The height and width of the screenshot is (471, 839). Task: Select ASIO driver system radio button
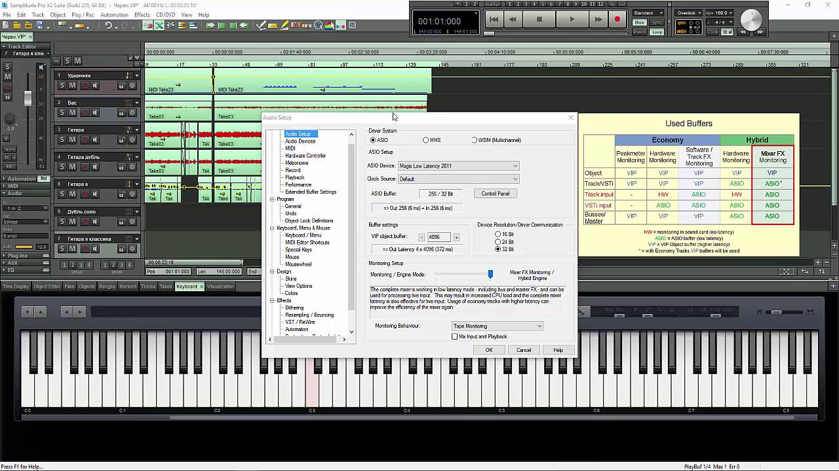click(x=373, y=140)
